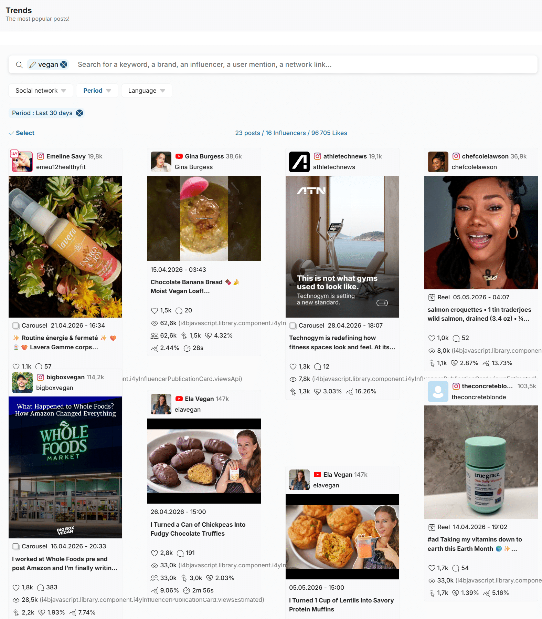
Task: Open the Social network dropdown
Action: pos(41,91)
